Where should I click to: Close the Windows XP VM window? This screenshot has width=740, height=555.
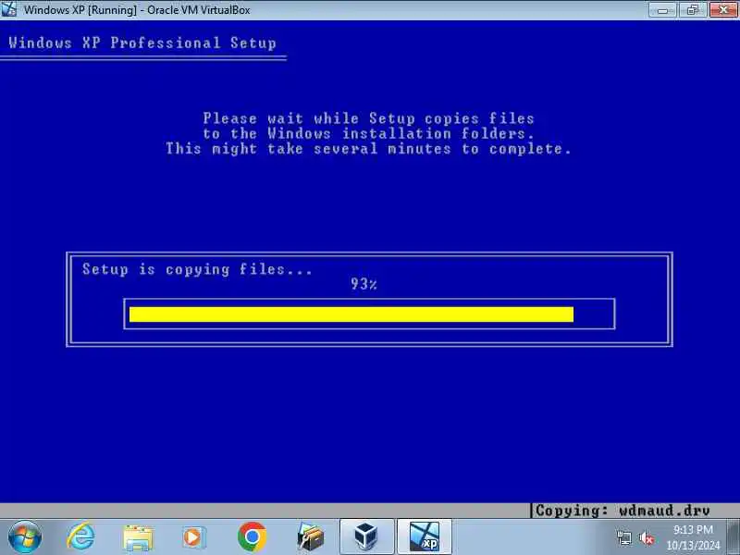pos(723,9)
